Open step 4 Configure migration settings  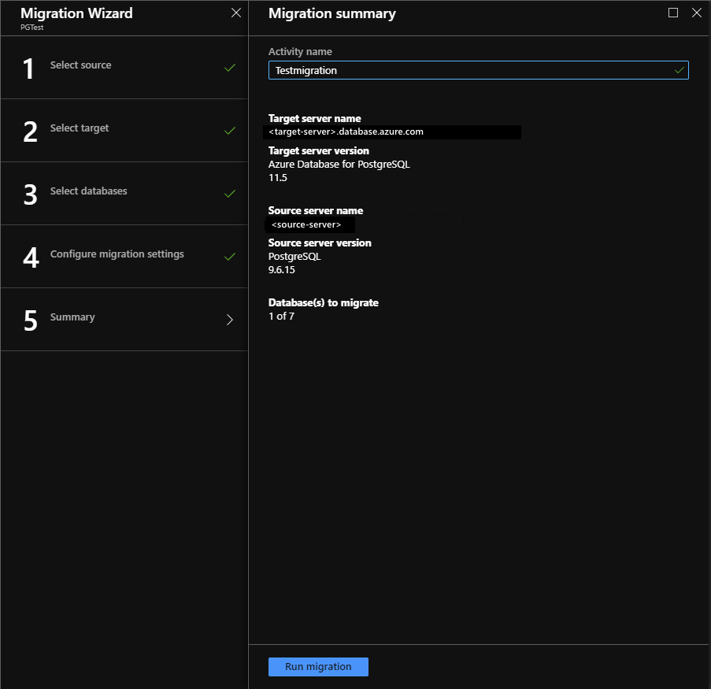point(124,257)
